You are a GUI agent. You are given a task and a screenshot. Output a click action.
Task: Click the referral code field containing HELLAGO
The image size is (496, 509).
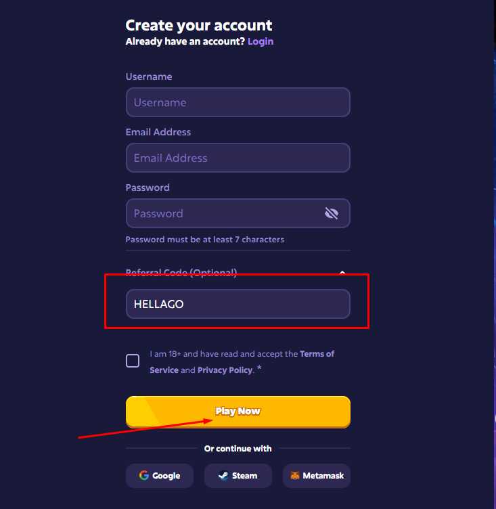pyautogui.click(x=238, y=305)
